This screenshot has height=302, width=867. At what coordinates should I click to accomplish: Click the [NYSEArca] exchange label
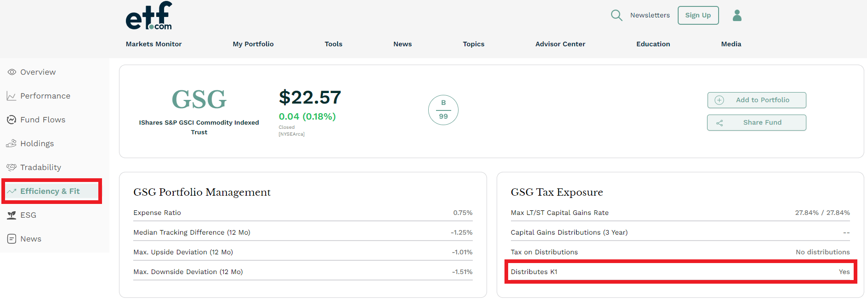(292, 134)
